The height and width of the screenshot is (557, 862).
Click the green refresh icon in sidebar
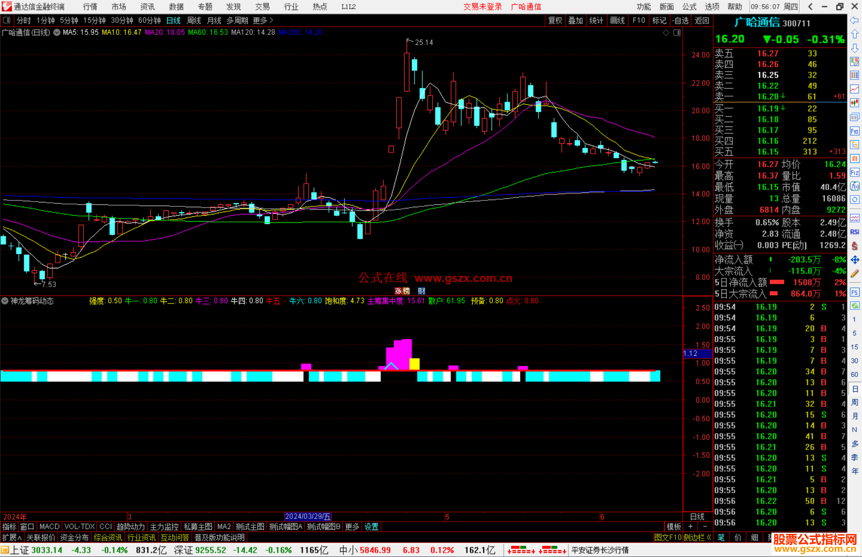pos(854,306)
